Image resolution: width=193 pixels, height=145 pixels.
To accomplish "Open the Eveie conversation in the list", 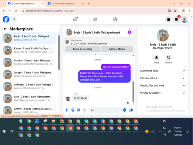I will (29, 38).
